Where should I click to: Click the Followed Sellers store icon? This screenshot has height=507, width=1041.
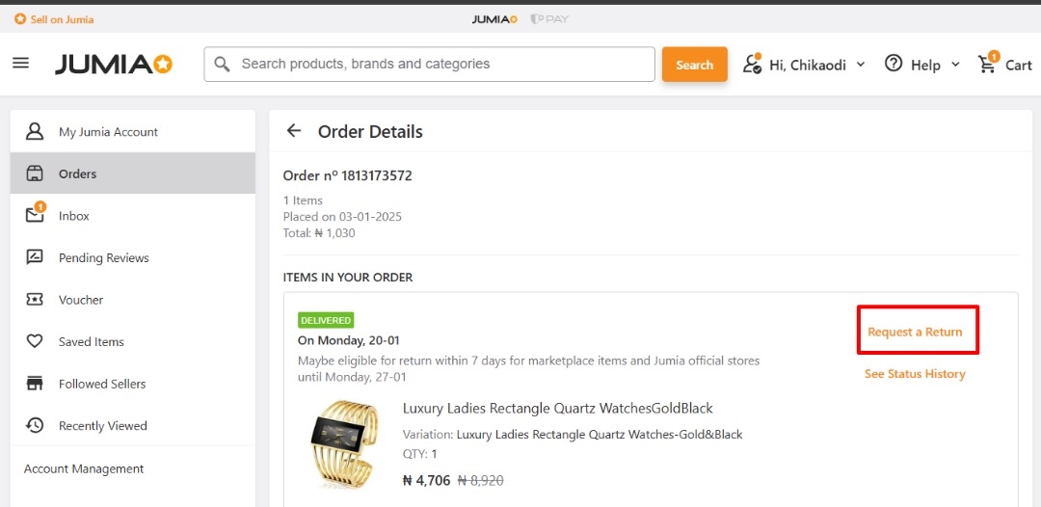35,384
